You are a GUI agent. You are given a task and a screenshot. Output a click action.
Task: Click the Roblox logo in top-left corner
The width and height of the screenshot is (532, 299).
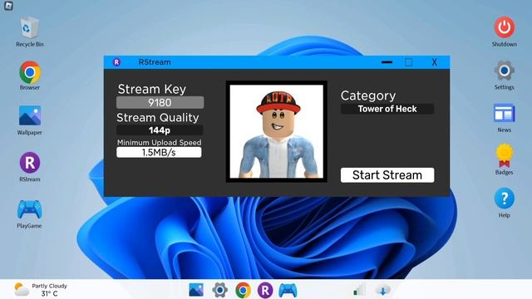coord(8,6)
